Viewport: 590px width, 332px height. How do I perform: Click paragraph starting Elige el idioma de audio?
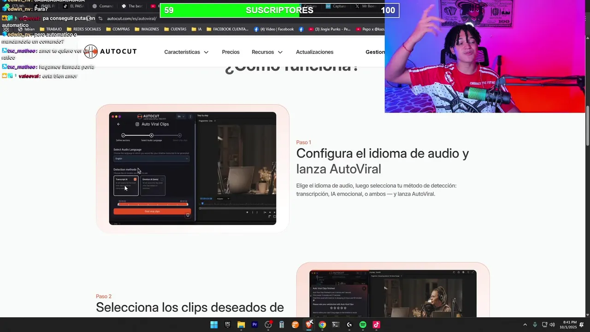click(x=376, y=190)
